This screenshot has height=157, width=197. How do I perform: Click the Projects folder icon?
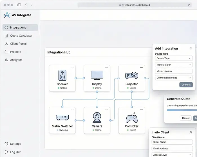6,52
